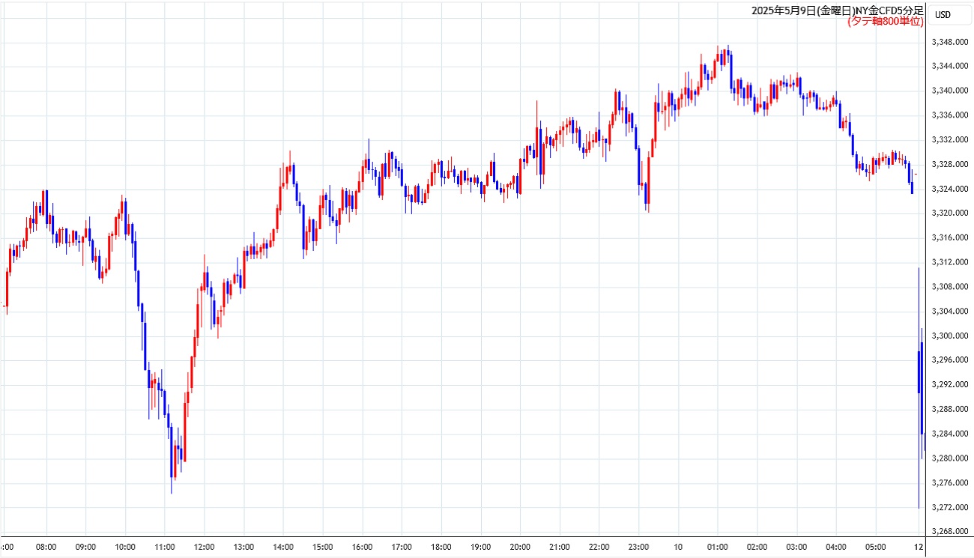Click the 12:00 time axis label
Screen dimensions: 974x558
(x=204, y=547)
